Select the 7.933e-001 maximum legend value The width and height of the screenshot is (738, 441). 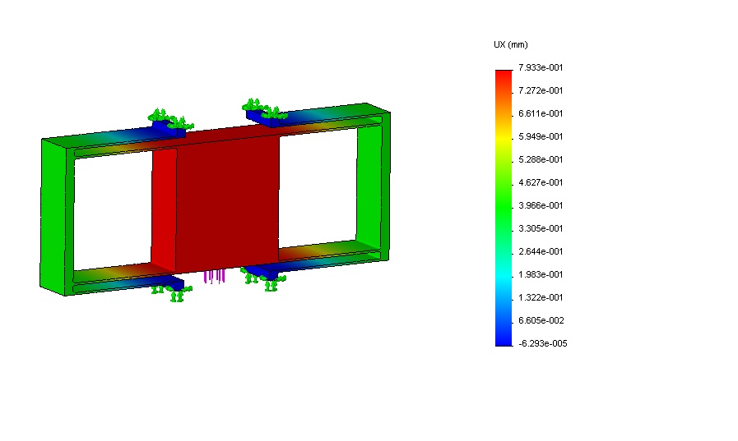click(x=541, y=67)
